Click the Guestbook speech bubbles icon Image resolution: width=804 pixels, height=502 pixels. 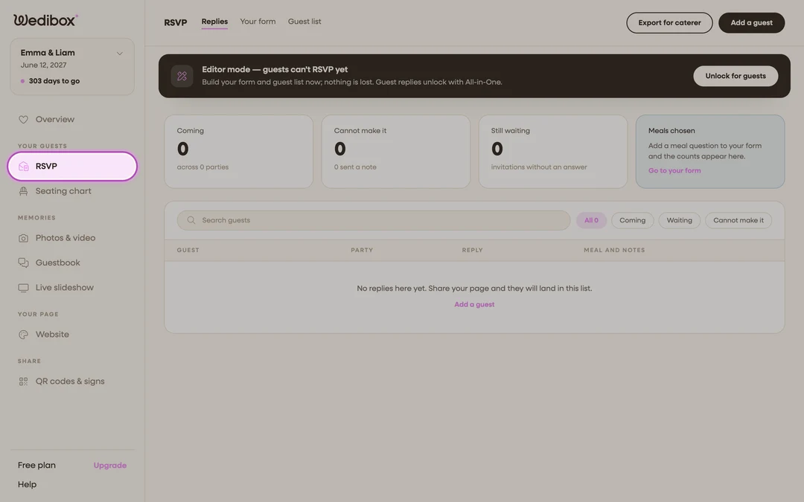23,263
